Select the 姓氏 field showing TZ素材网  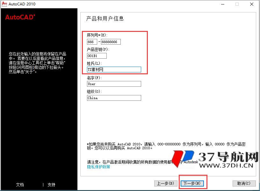pyautogui.click(x=114, y=70)
